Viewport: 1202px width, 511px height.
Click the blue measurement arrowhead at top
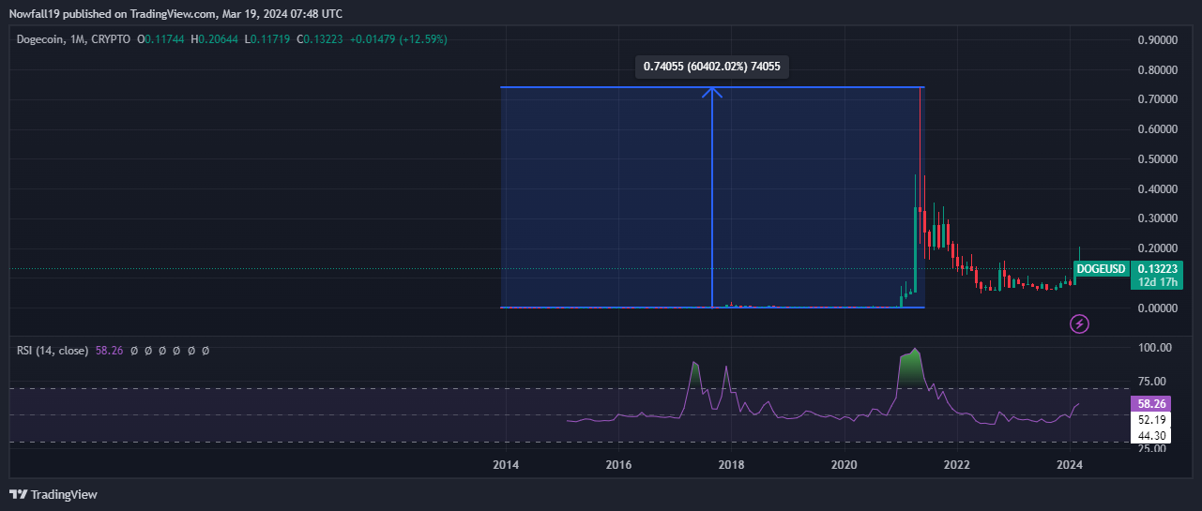pos(712,91)
